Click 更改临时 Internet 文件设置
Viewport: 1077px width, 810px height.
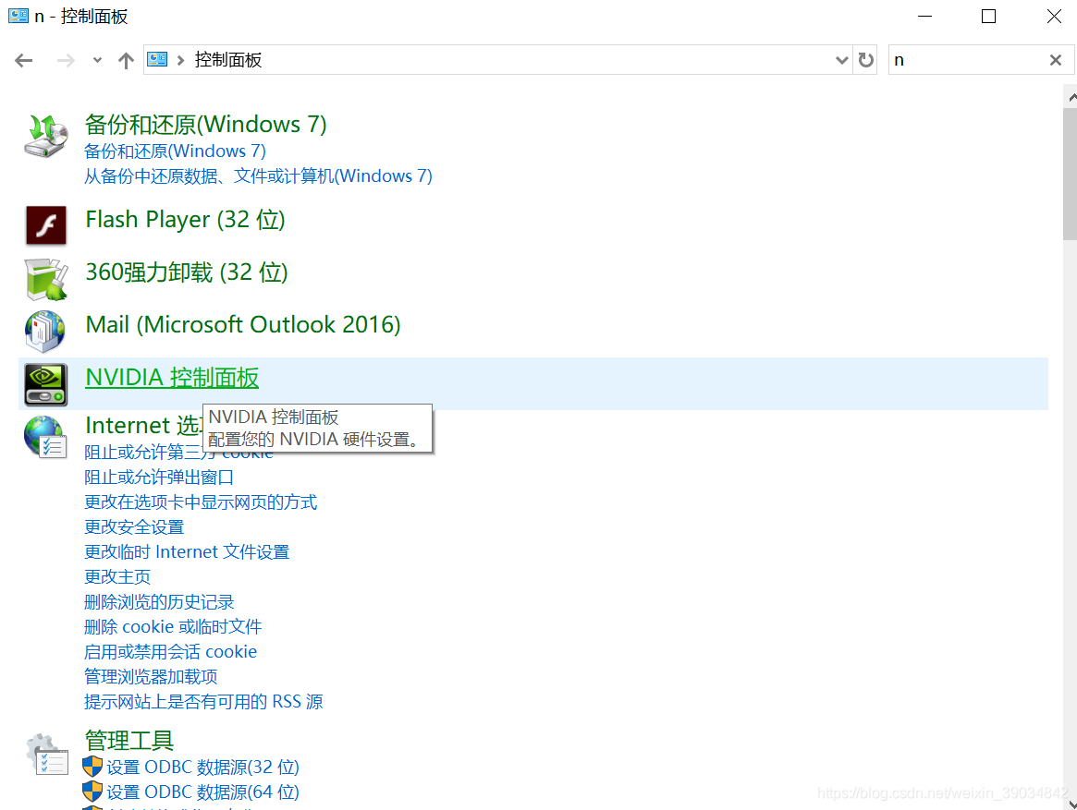pyautogui.click(x=187, y=552)
